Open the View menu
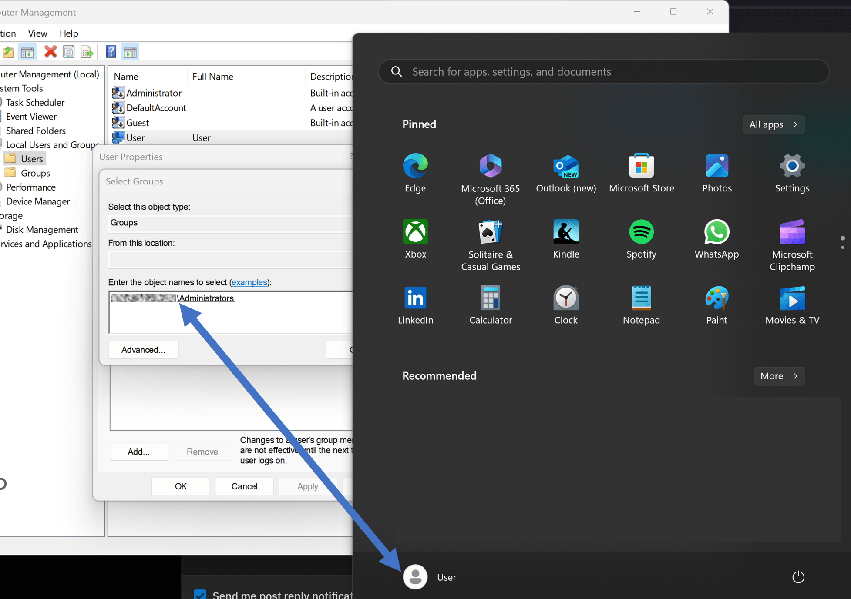Viewport: 851px width, 599px height. [37, 33]
